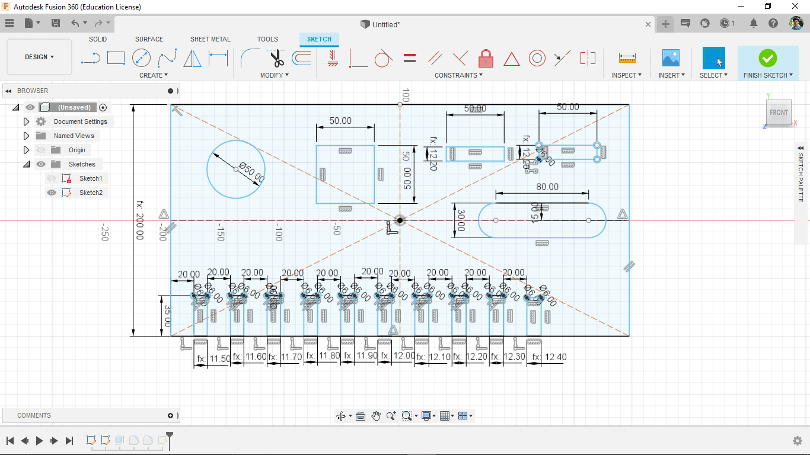Apply the Concentric constraint

[537, 58]
